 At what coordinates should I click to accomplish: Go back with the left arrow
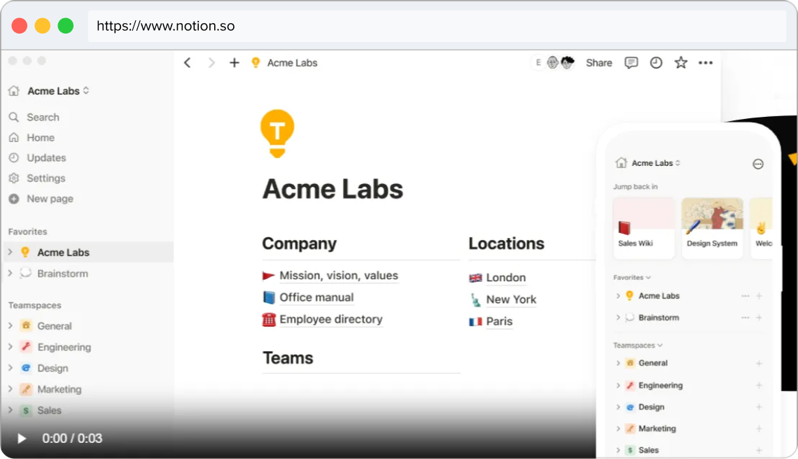pos(188,62)
